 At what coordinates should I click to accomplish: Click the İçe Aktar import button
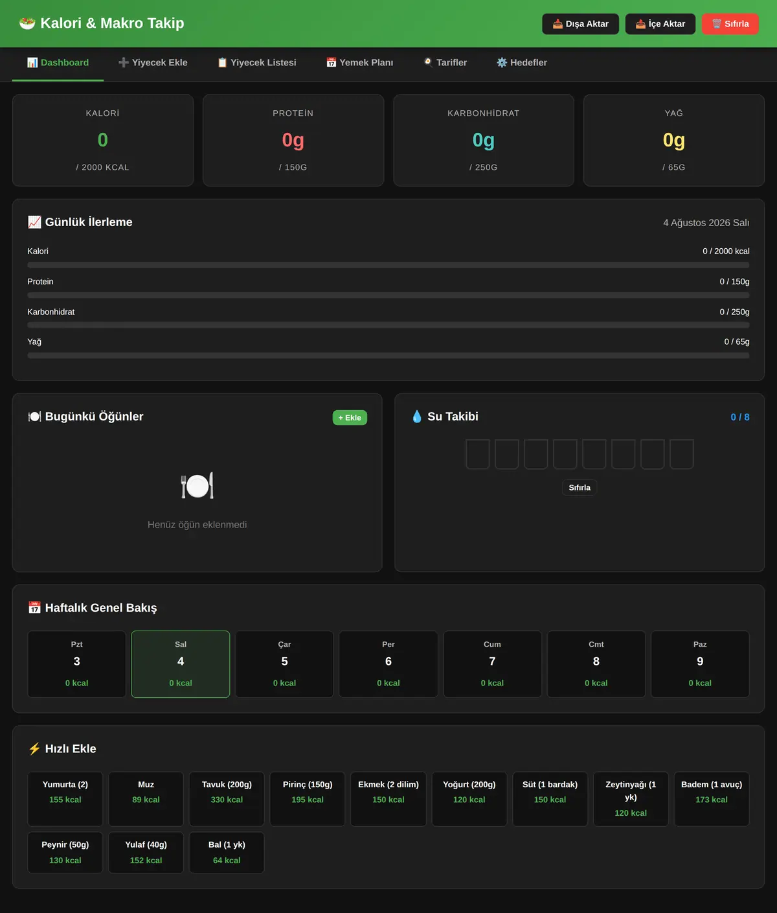[x=660, y=24]
